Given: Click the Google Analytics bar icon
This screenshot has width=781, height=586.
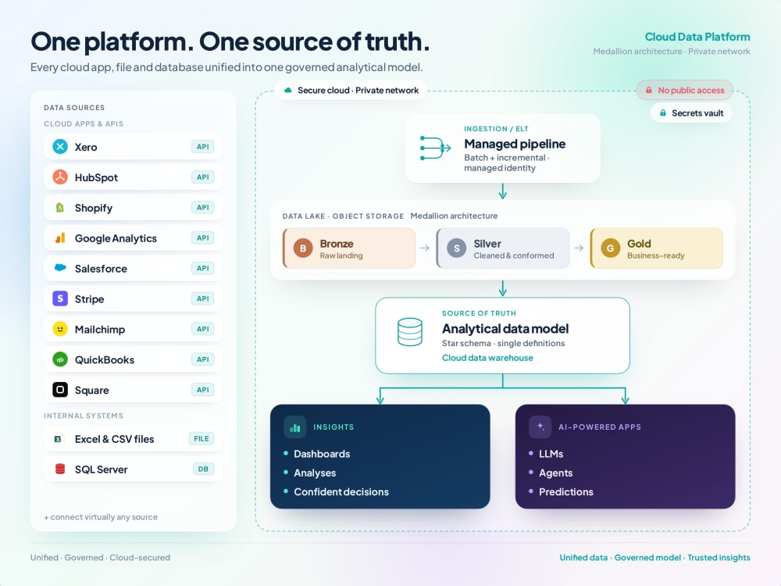Looking at the screenshot, I should point(60,238).
